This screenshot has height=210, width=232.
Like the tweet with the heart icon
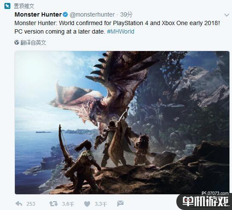(x=87, y=204)
